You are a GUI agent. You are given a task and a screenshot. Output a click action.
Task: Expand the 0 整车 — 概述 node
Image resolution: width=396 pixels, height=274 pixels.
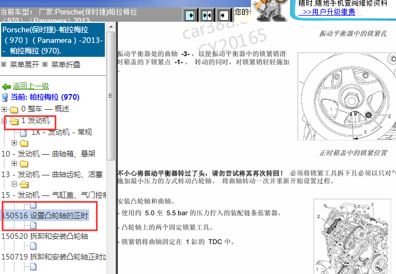(4, 109)
